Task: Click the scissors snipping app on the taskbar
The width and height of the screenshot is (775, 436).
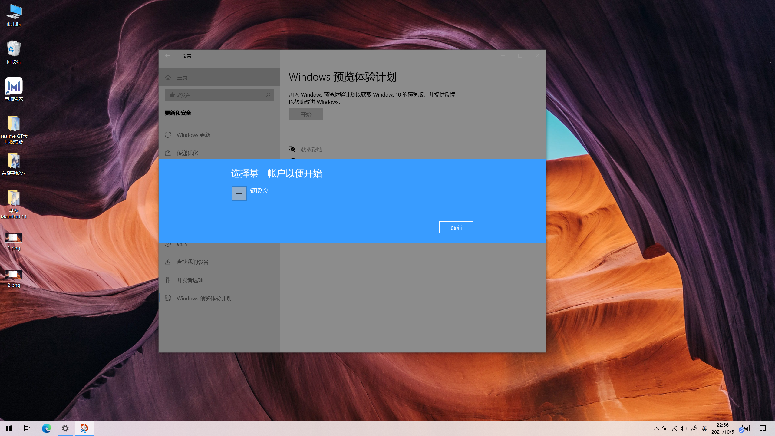Action: pos(84,428)
